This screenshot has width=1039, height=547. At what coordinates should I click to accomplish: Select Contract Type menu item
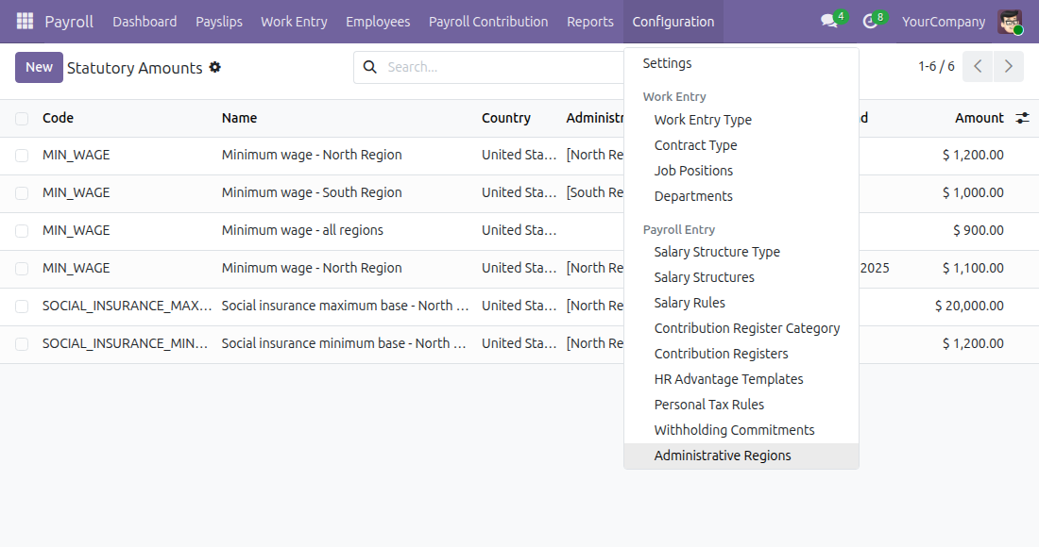[741, 145]
